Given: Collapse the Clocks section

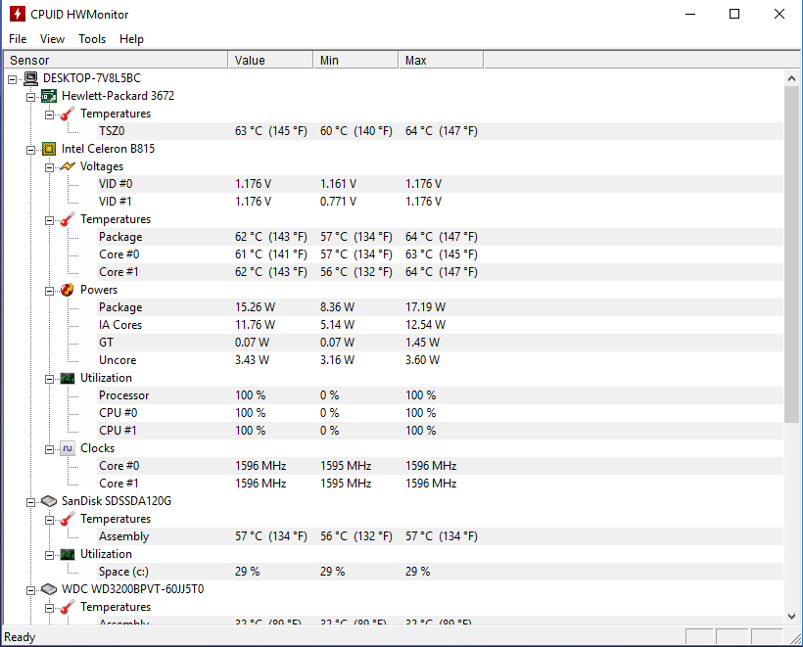Looking at the screenshot, I should point(49,449).
